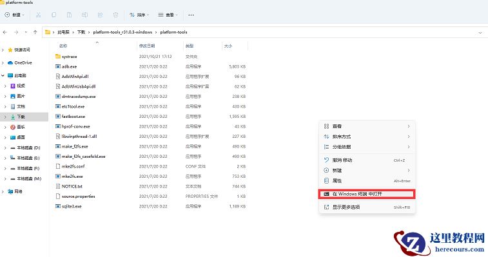Expand the address bar history dropdown
The height and width of the screenshot is (257, 488).
480,32
